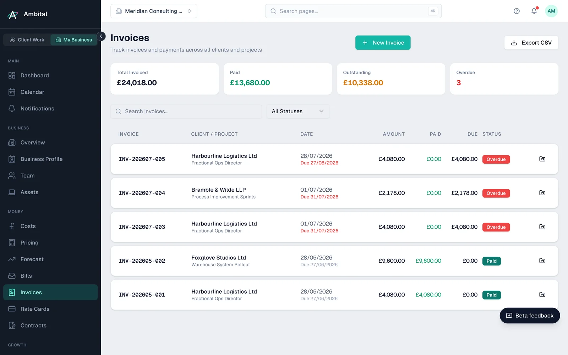Open folder icon for INV-202605-002
The height and width of the screenshot is (355, 568).
pos(542,261)
